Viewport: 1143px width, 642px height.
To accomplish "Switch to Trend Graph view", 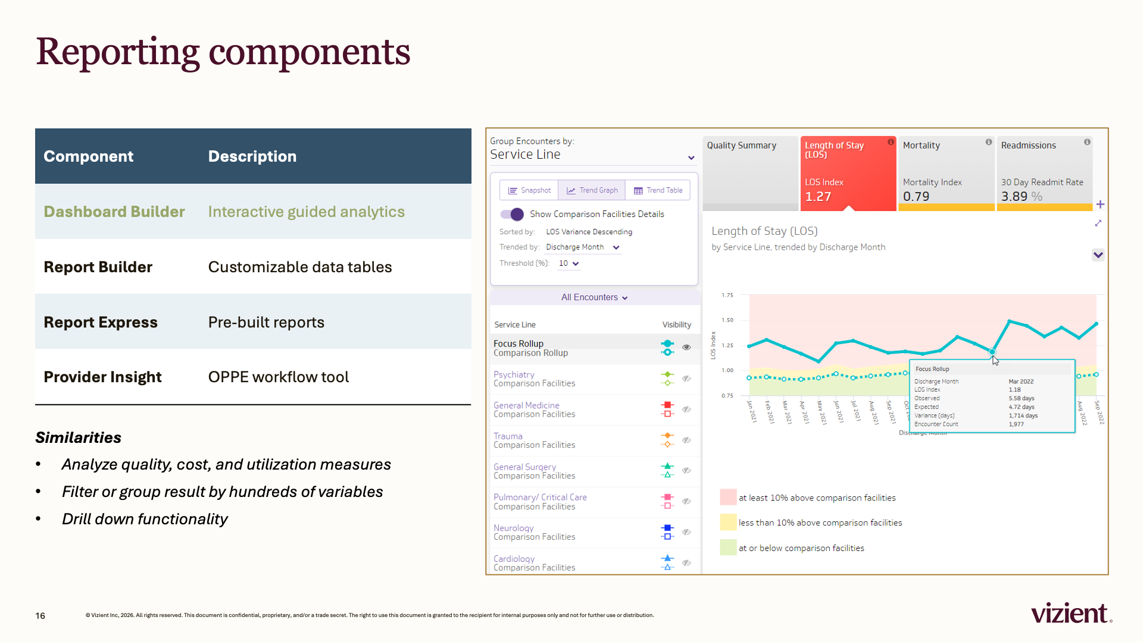I will tap(592, 190).
